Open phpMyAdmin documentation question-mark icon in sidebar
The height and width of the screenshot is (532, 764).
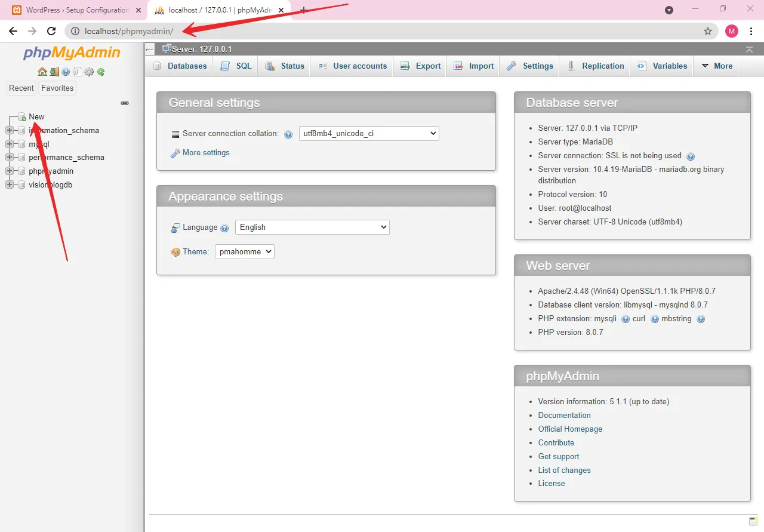(x=66, y=72)
